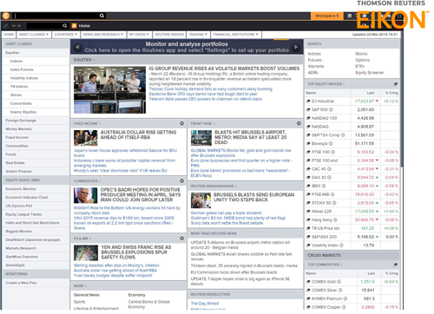Expand the Top Equity Indices header link
Screen dimensions: 434x314
(326, 84)
